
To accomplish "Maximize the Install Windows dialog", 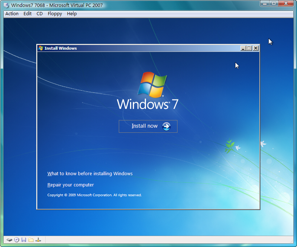I will pyautogui.click(x=249, y=48).
